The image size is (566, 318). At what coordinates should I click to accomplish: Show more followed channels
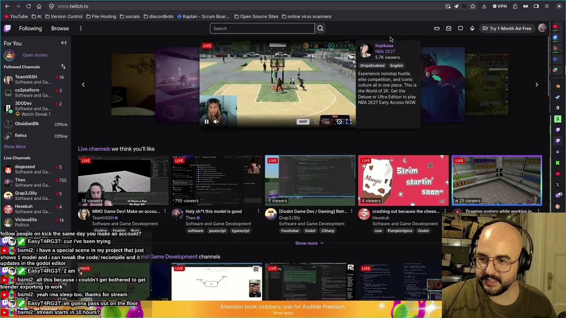[x=15, y=146]
